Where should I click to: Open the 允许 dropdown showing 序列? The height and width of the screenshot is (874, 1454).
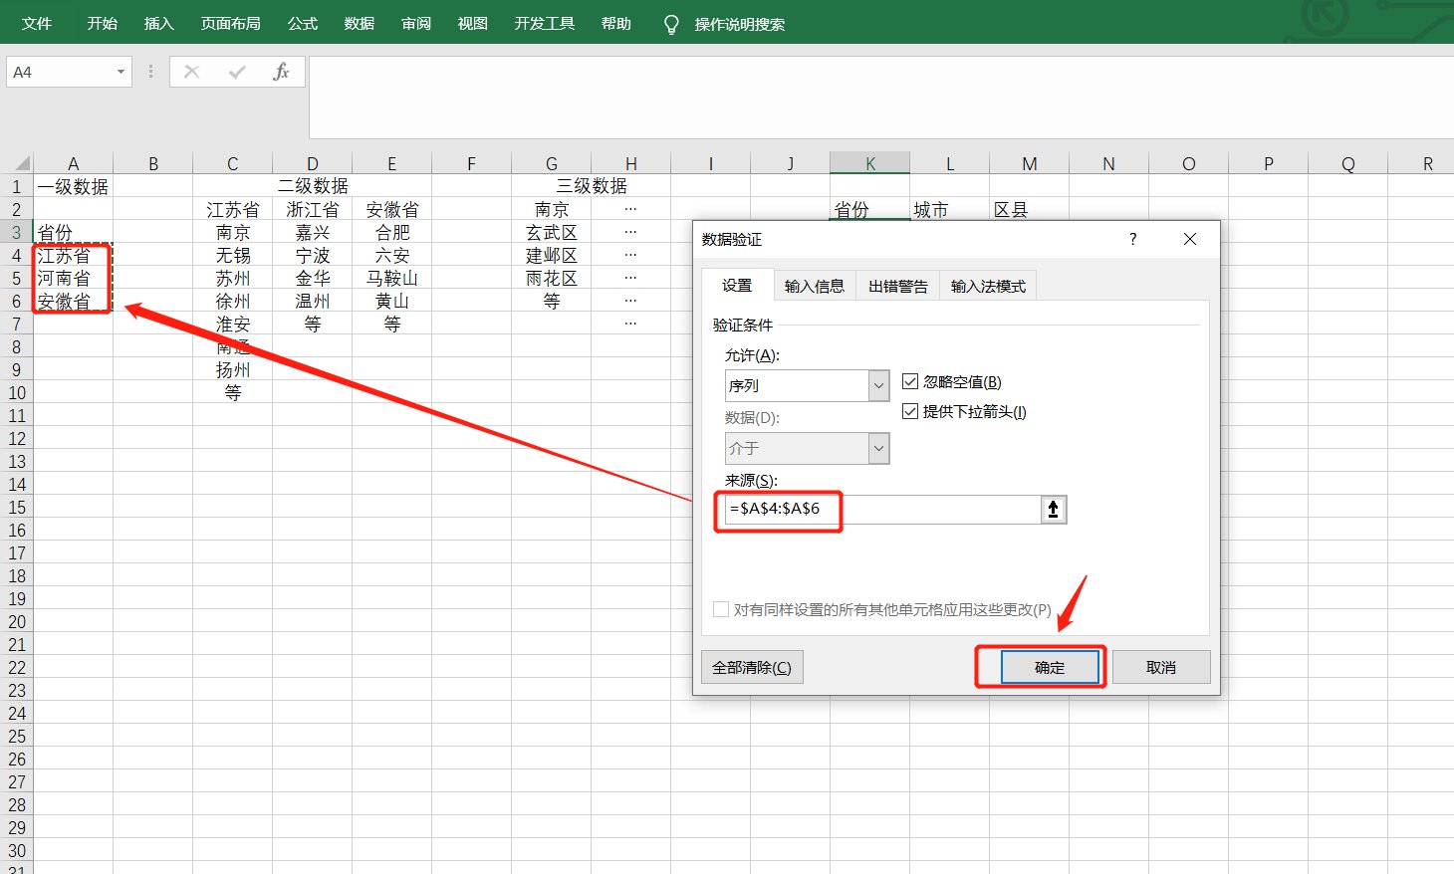(877, 385)
